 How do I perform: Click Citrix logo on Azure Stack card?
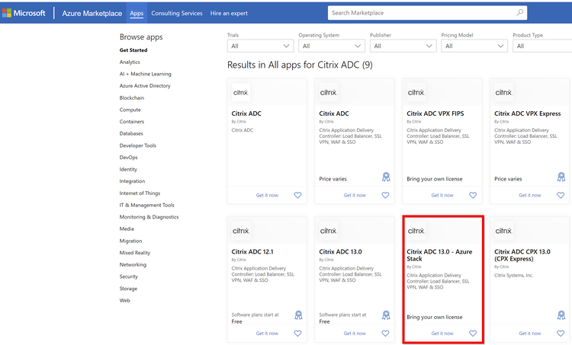416,231
